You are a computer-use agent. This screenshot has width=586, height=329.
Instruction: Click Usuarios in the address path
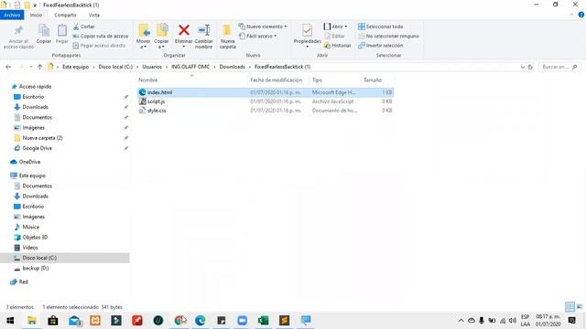click(152, 67)
